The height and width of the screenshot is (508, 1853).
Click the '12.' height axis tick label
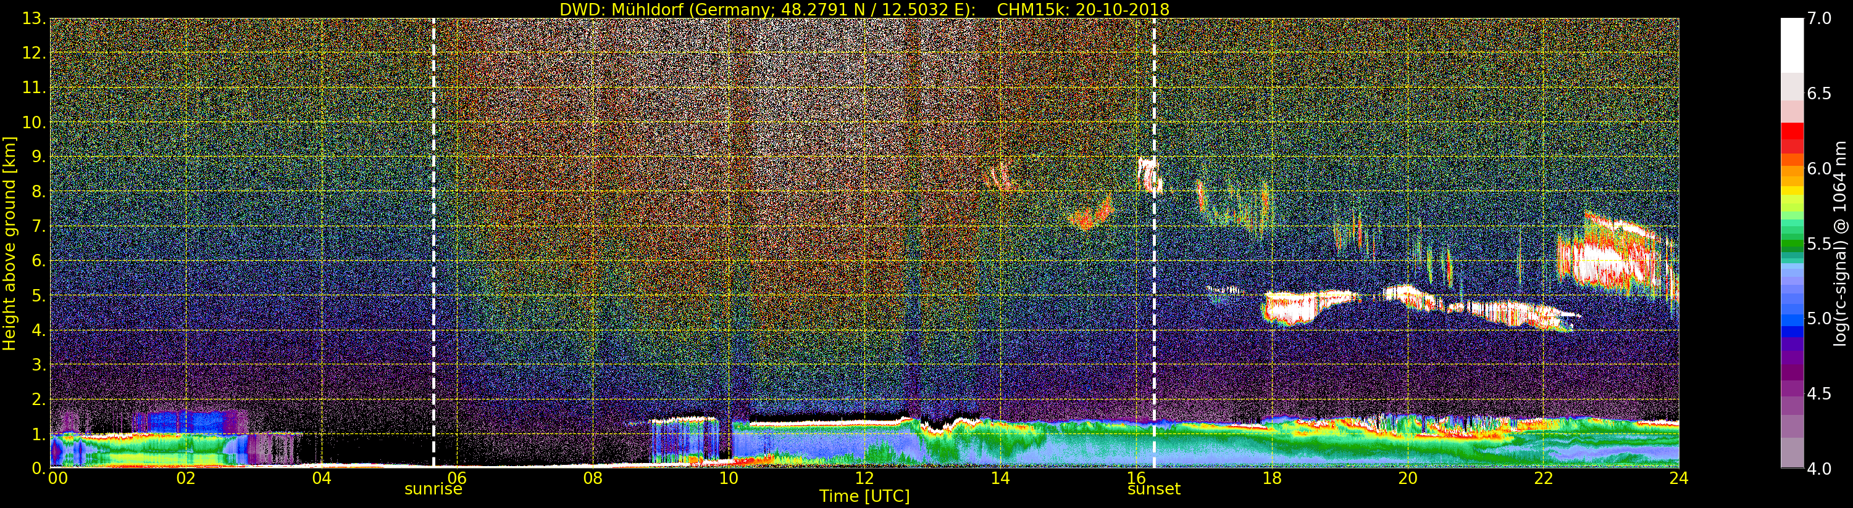click(x=34, y=53)
